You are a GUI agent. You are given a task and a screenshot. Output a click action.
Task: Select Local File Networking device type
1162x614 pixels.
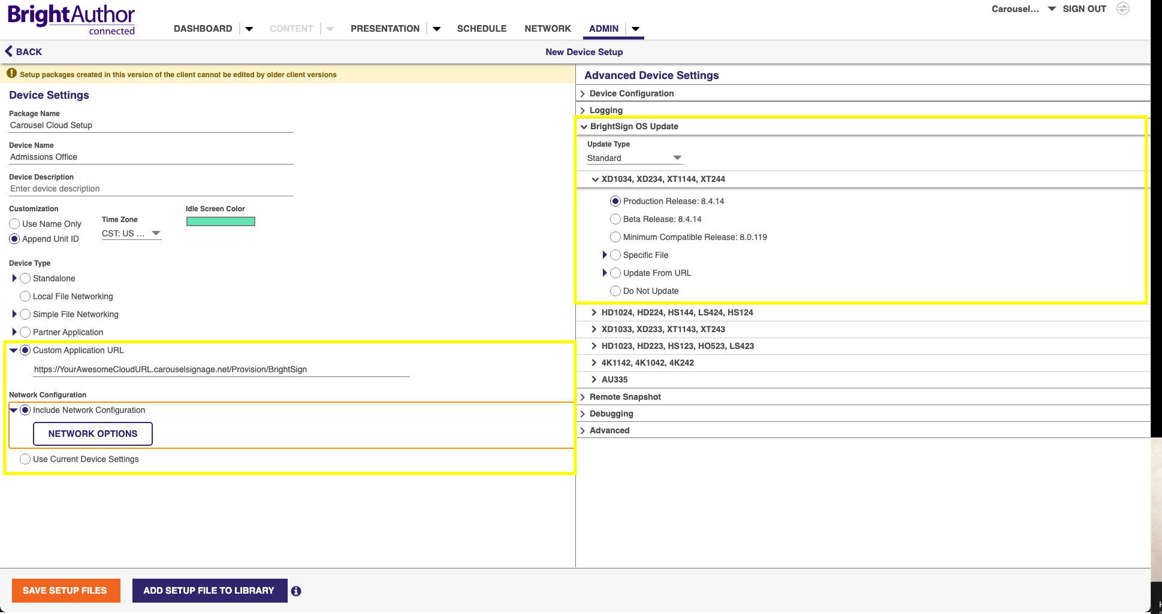pyautogui.click(x=25, y=296)
